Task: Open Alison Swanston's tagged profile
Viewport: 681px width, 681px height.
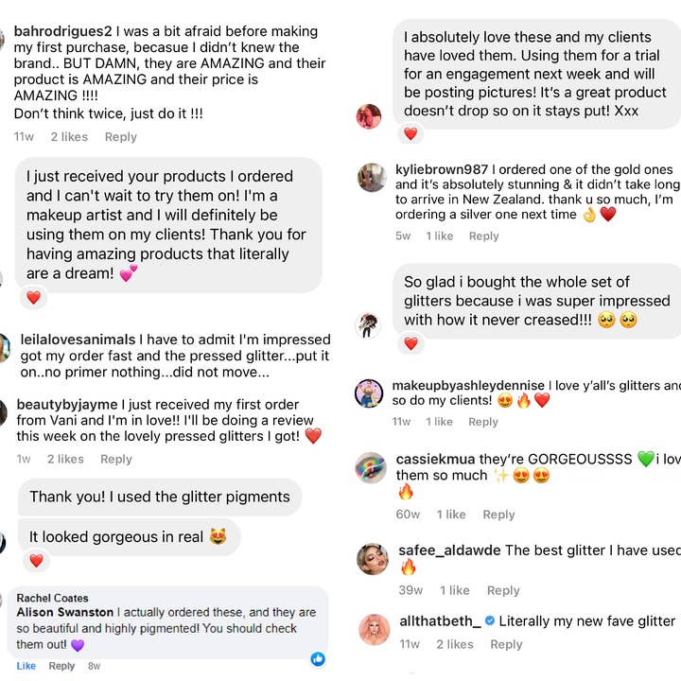Action: (64, 612)
